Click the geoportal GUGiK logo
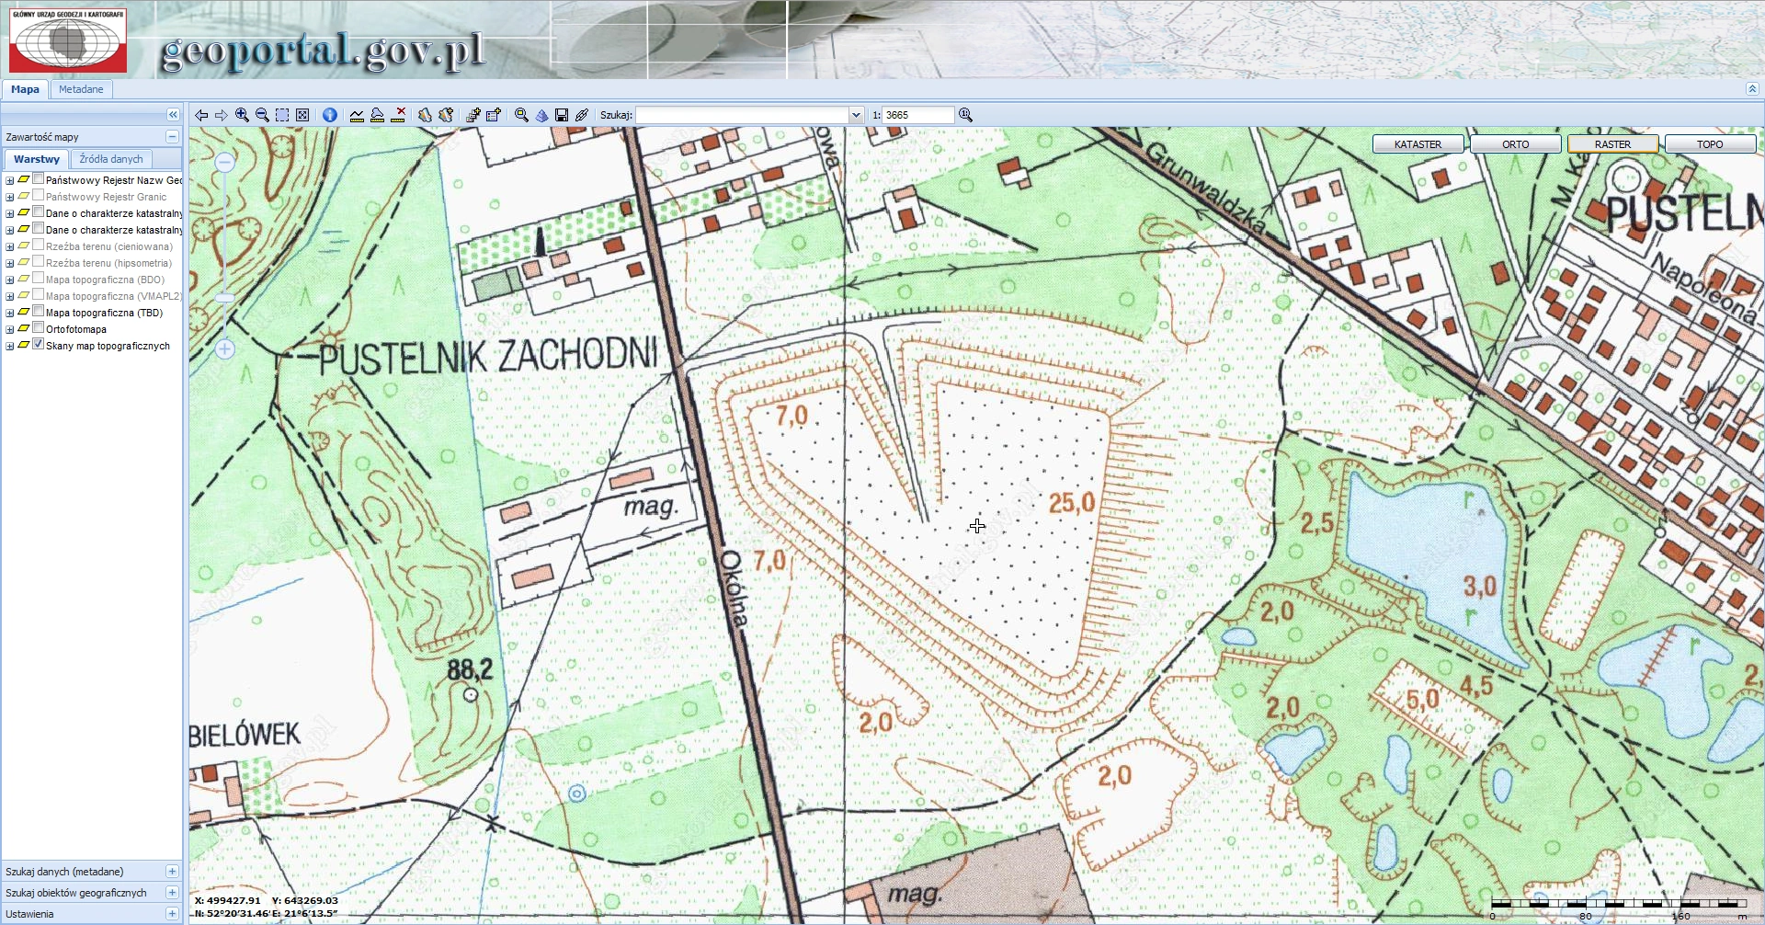Screen dimensions: 1765x925 tap(68, 40)
